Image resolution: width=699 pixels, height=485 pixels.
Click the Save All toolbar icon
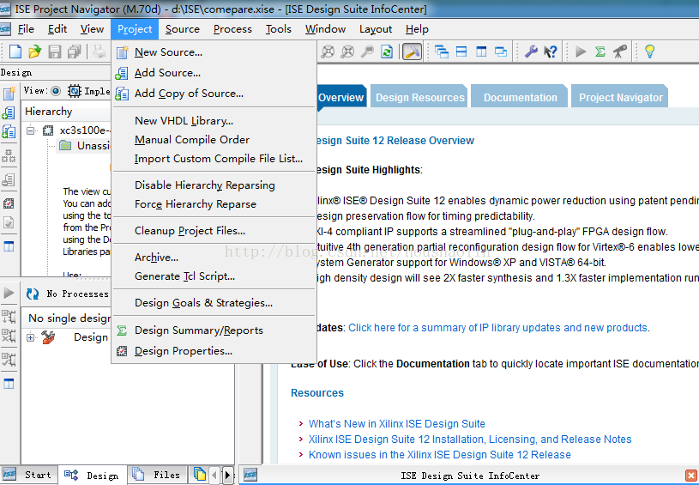[74, 52]
